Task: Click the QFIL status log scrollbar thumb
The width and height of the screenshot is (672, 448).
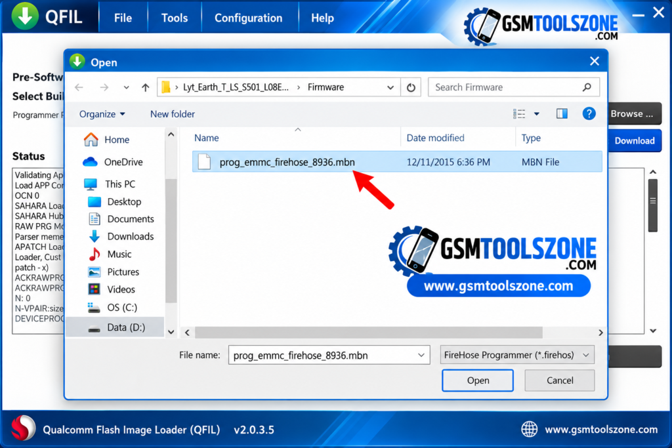Action: (653, 205)
